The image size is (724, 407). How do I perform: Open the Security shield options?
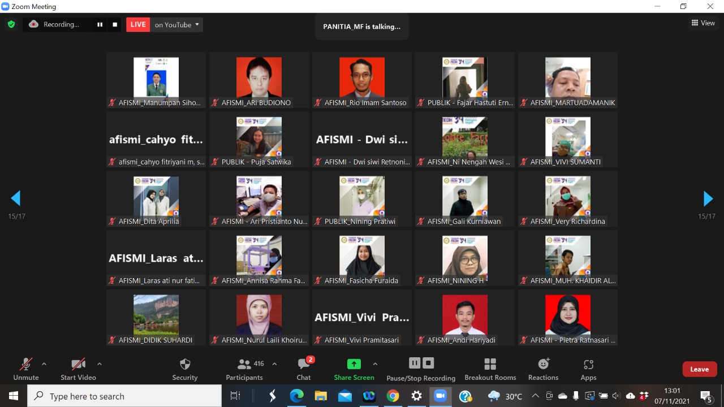[185, 369]
